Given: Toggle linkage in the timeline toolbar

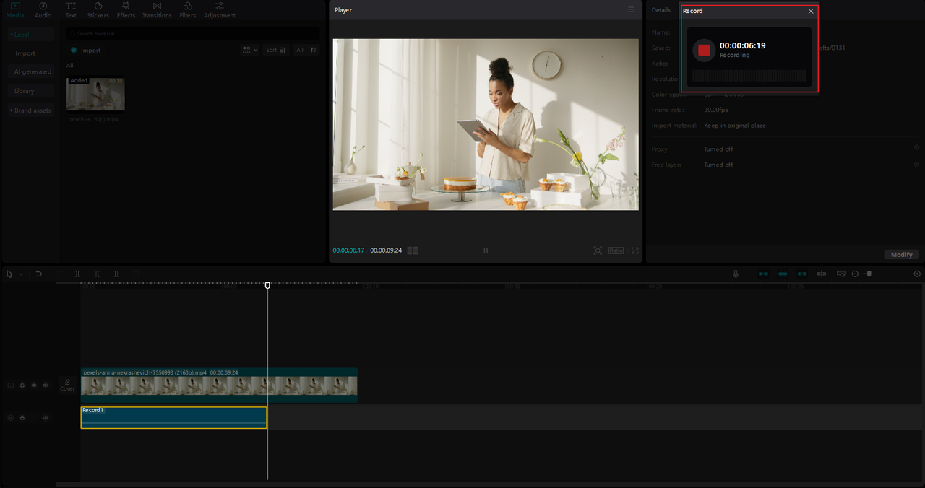Looking at the screenshot, I should click(x=802, y=274).
